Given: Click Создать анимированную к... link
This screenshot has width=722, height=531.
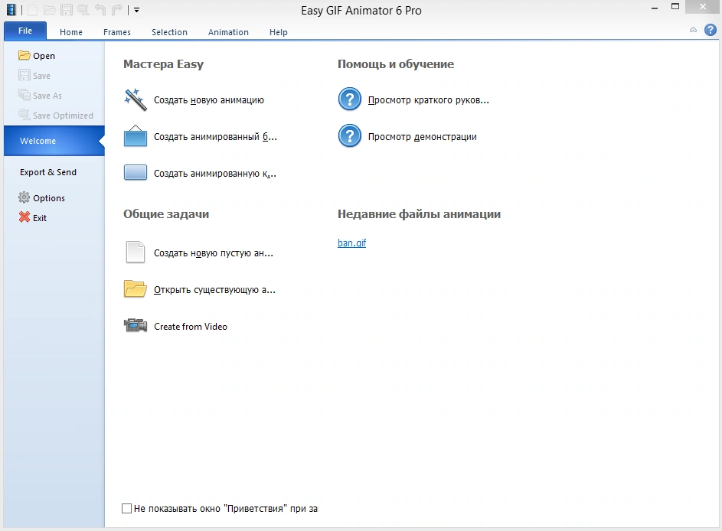Looking at the screenshot, I should tap(215, 174).
